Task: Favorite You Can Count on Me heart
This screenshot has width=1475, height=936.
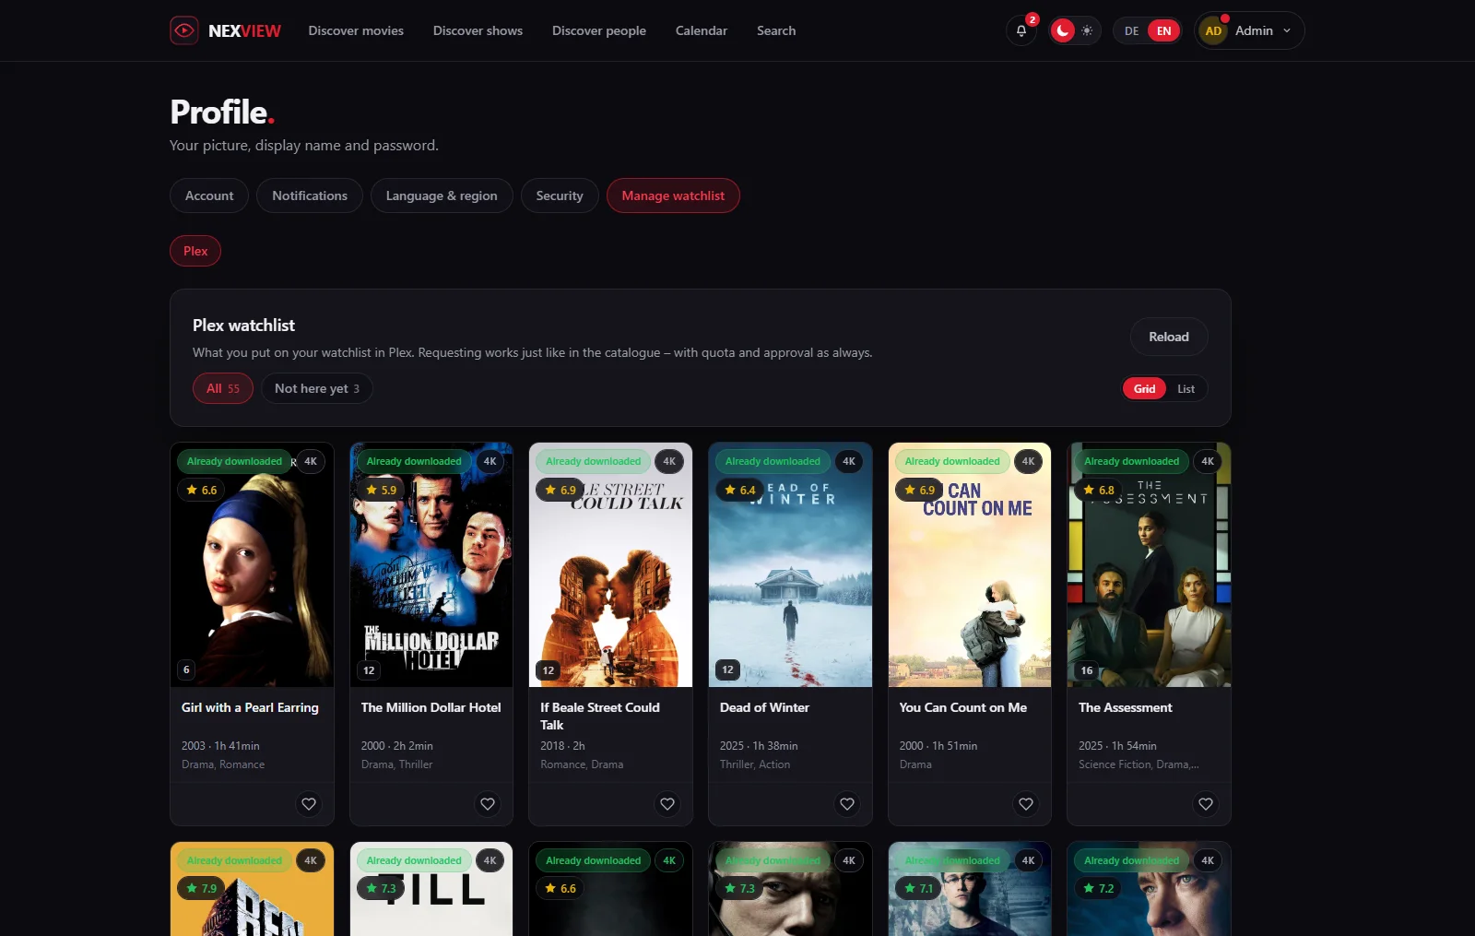Action: click(x=1026, y=804)
